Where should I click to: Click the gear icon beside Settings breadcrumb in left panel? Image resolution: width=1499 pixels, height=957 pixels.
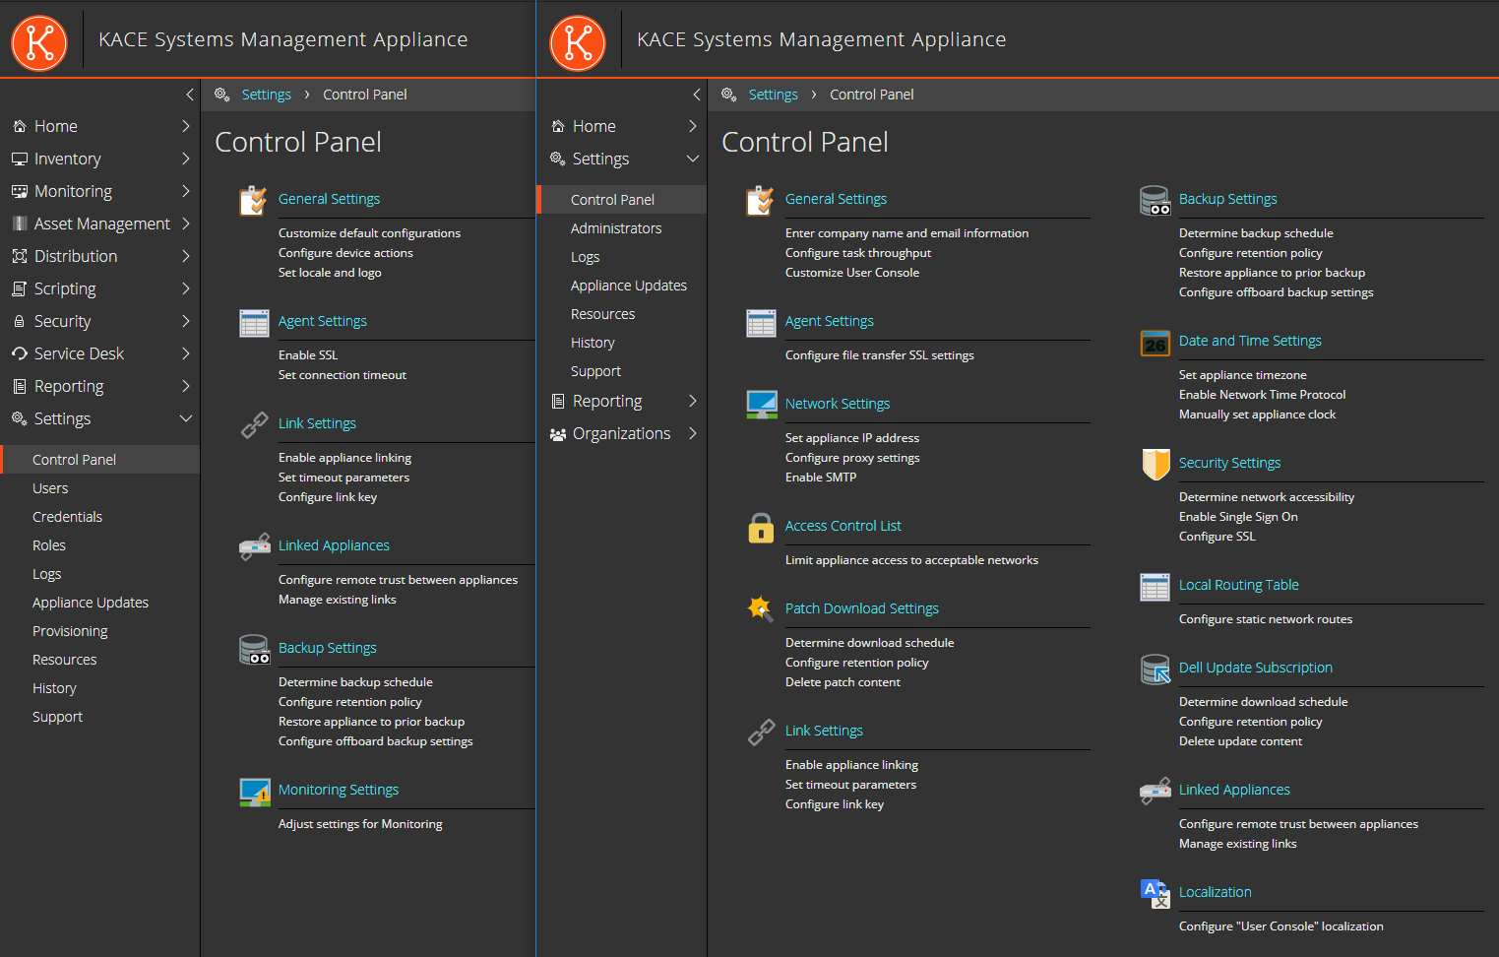coord(221,95)
